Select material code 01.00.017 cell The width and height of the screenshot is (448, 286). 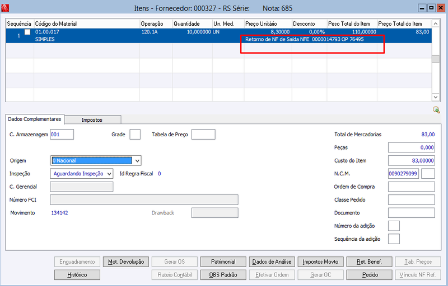47,32
